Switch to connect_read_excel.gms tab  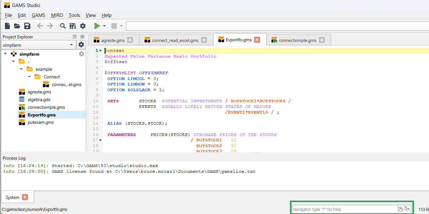click(x=175, y=40)
